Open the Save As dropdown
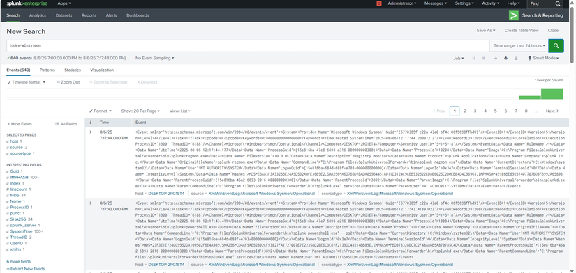Viewport: 576px width, 273px height. pyautogui.click(x=486, y=31)
